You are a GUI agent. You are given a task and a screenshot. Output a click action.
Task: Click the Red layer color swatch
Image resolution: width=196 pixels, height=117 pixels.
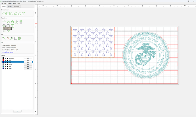click(x=3, y=60)
